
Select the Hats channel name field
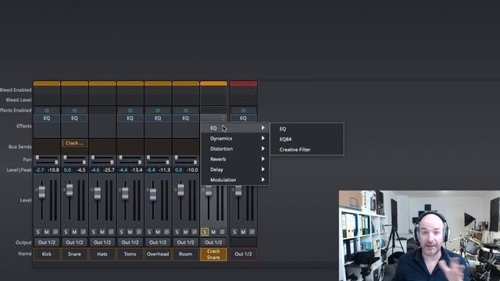102,254
